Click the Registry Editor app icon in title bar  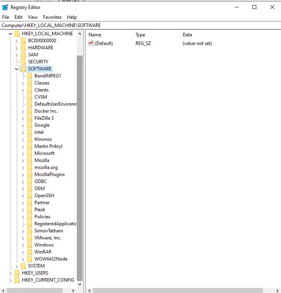5,7
